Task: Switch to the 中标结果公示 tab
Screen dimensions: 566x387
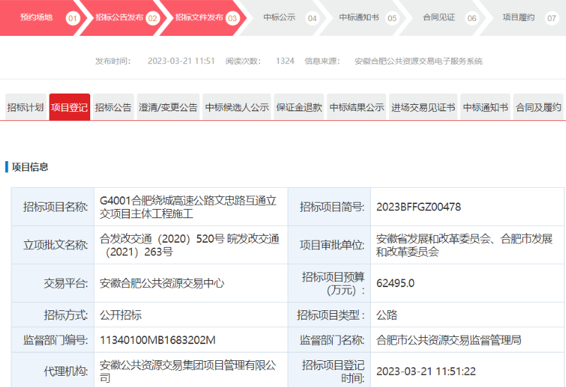Action: pos(357,108)
